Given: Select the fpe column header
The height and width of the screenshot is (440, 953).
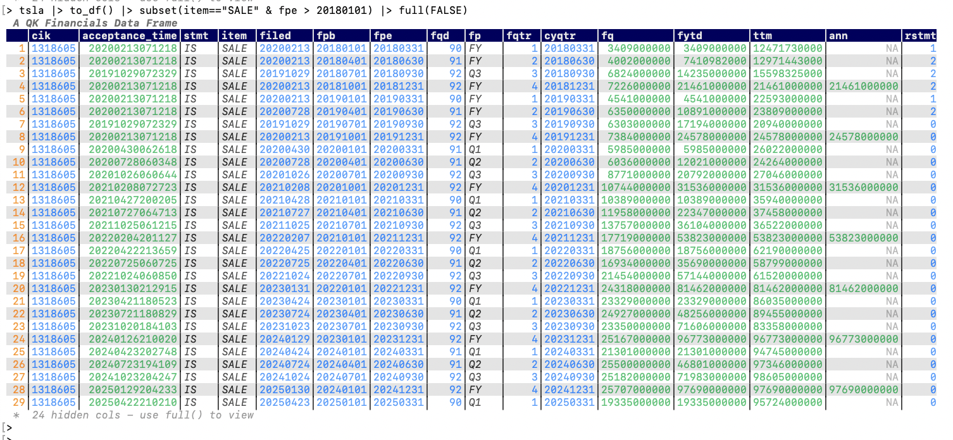Looking at the screenshot, I should (x=383, y=35).
